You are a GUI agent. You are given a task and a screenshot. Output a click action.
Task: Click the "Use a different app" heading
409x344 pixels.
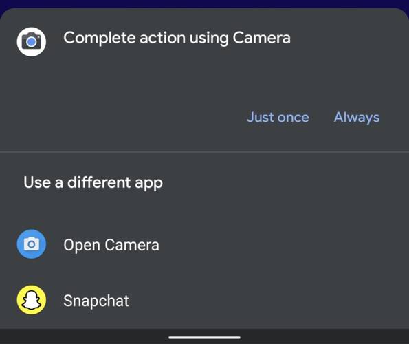pos(93,182)
